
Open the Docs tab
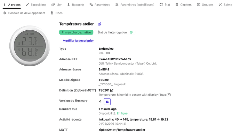tap(56, 13)
